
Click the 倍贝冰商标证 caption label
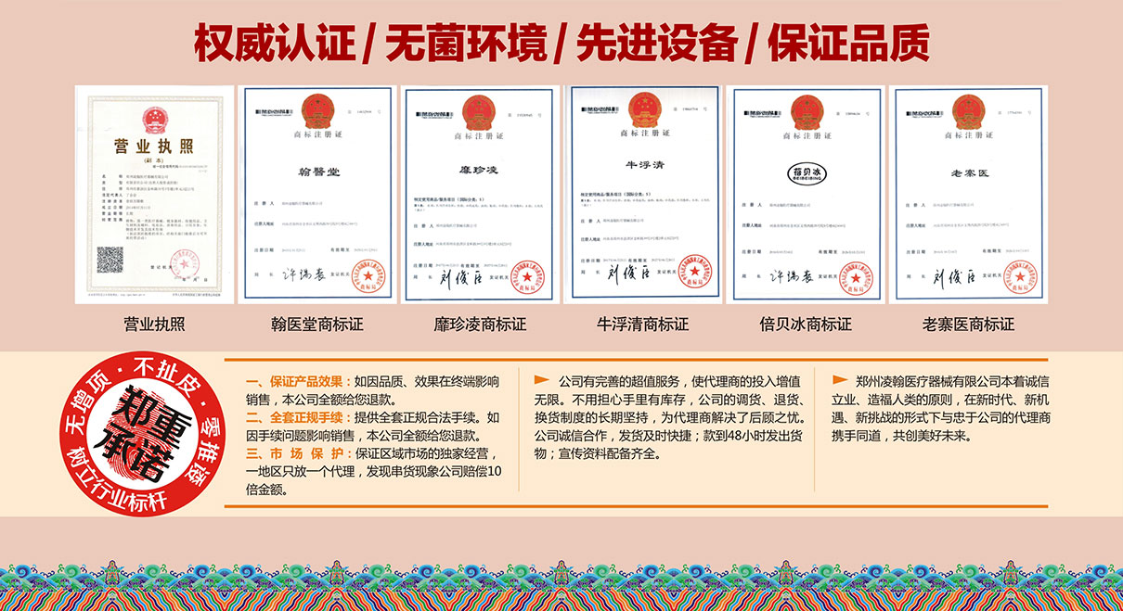[x=805, y=325]
